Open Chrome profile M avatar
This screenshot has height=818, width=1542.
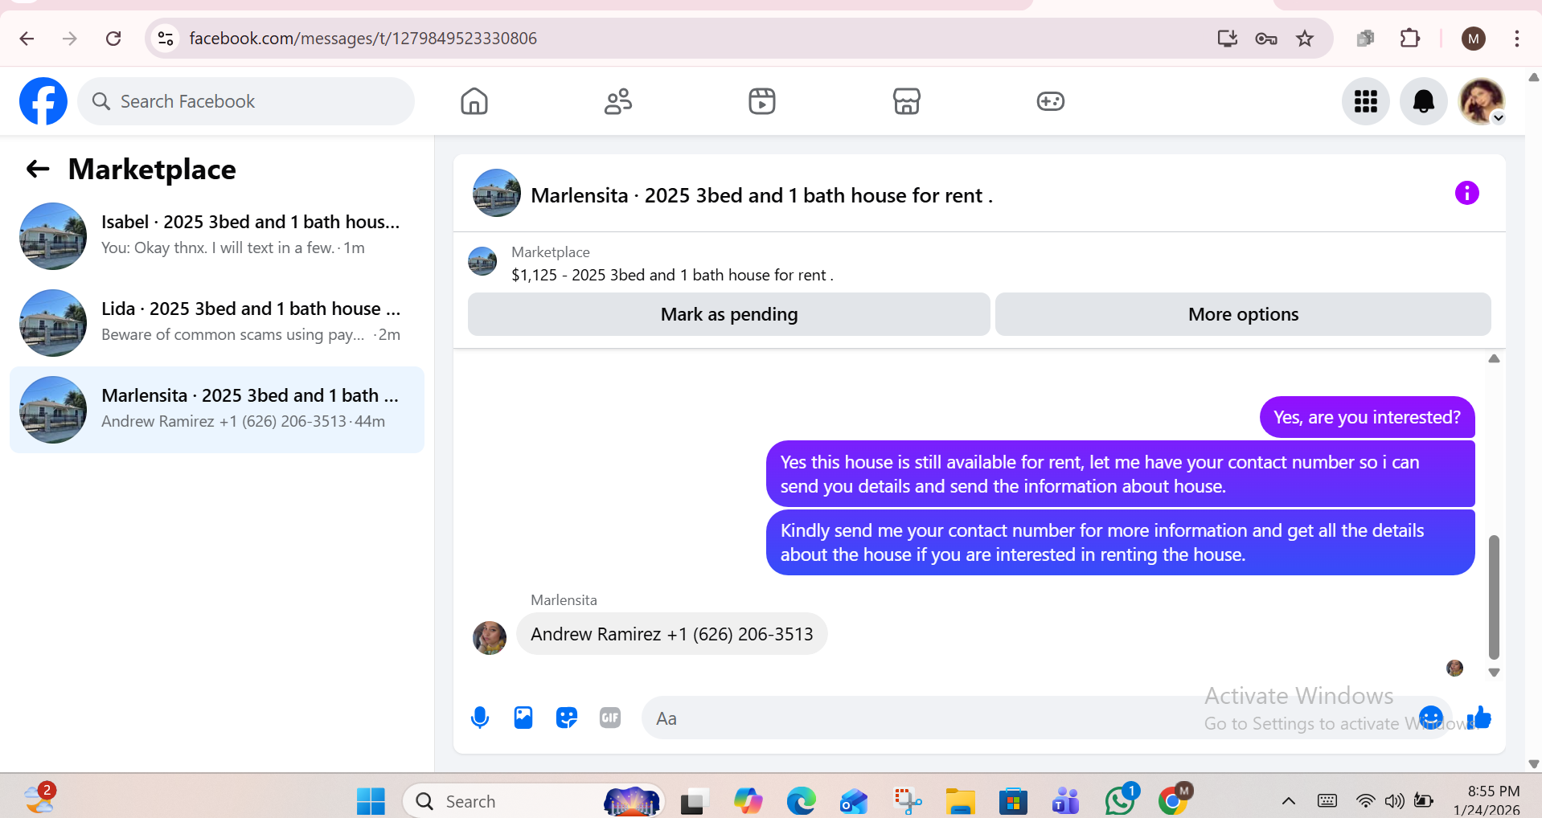point(1474,39)
